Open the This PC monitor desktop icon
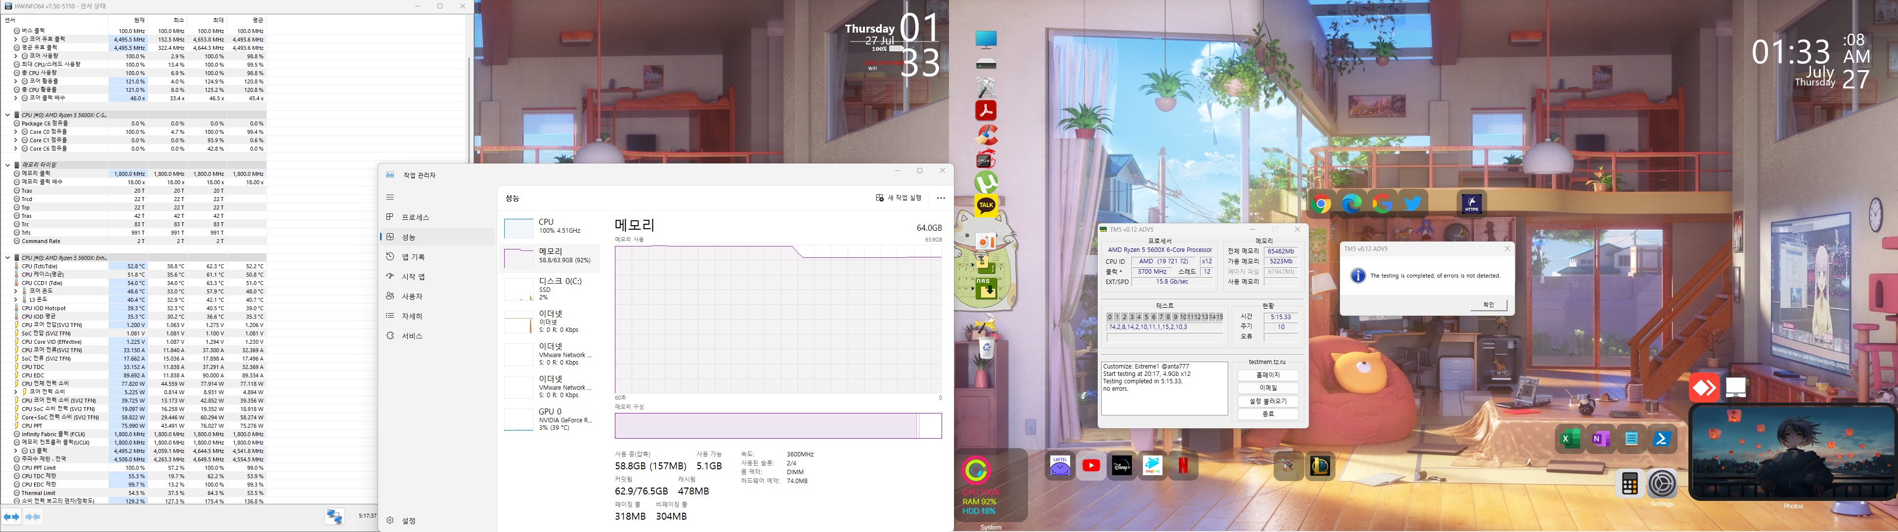The height and width of the screenshot is (532, 1898). 986,39
